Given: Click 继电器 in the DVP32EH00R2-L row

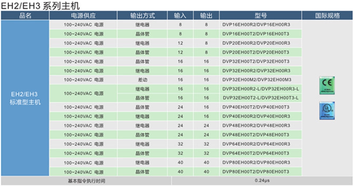Looking at the screenshot, I should 142,89.
